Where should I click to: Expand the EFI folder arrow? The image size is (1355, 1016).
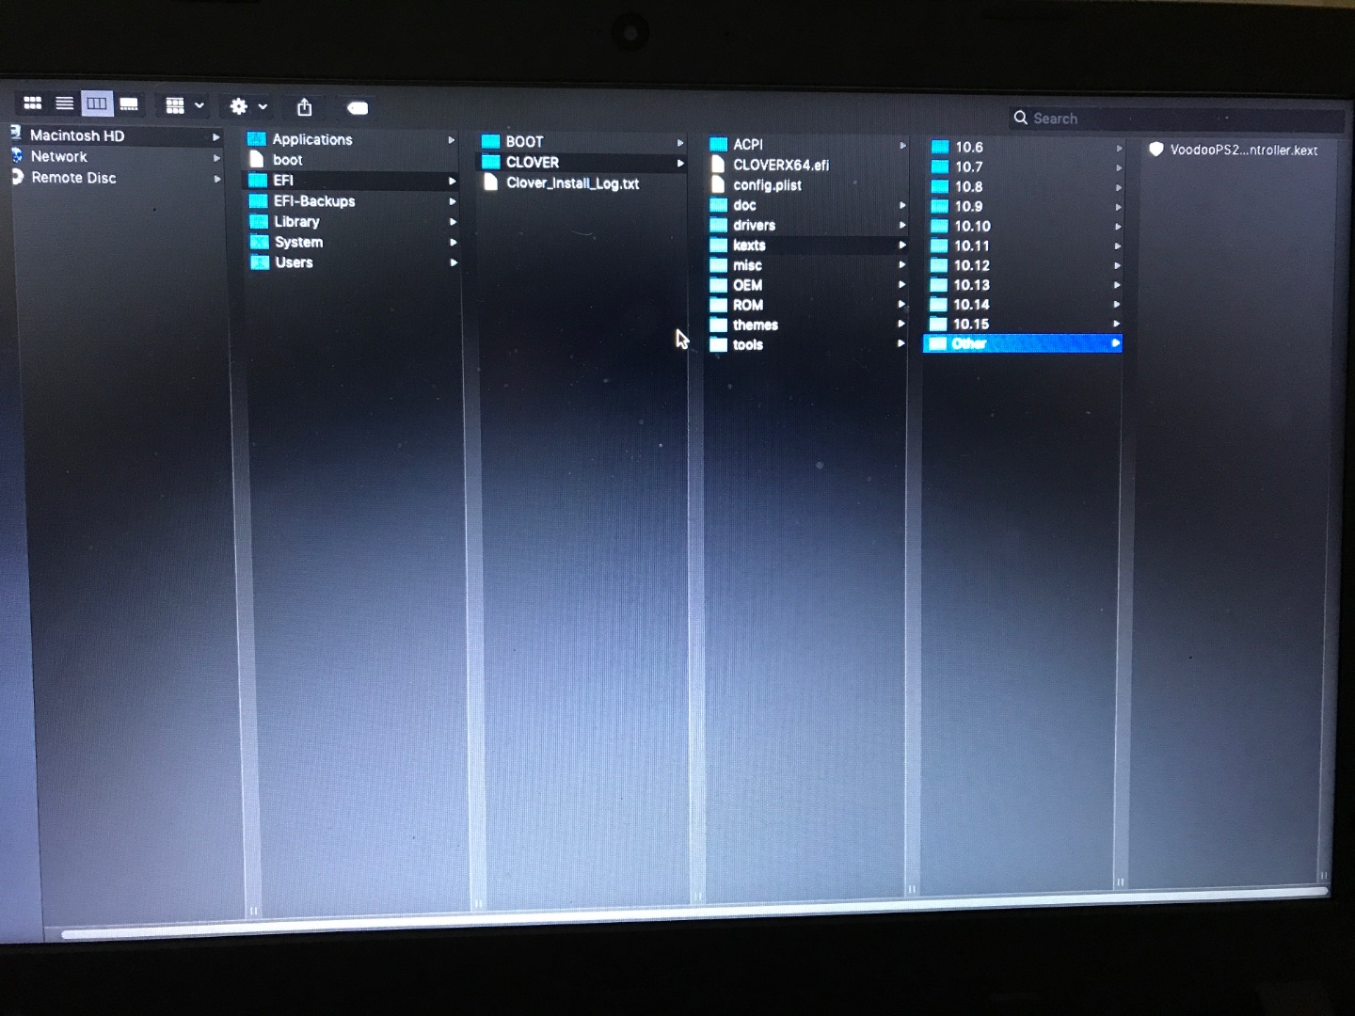[453, 181]
